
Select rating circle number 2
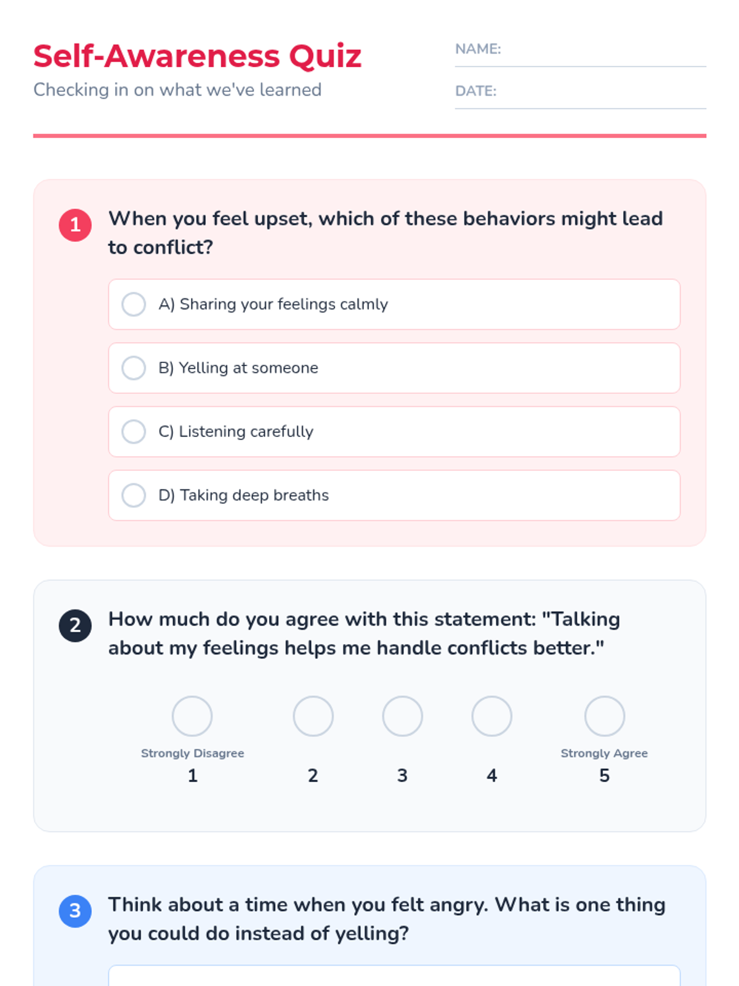(313, 716)
